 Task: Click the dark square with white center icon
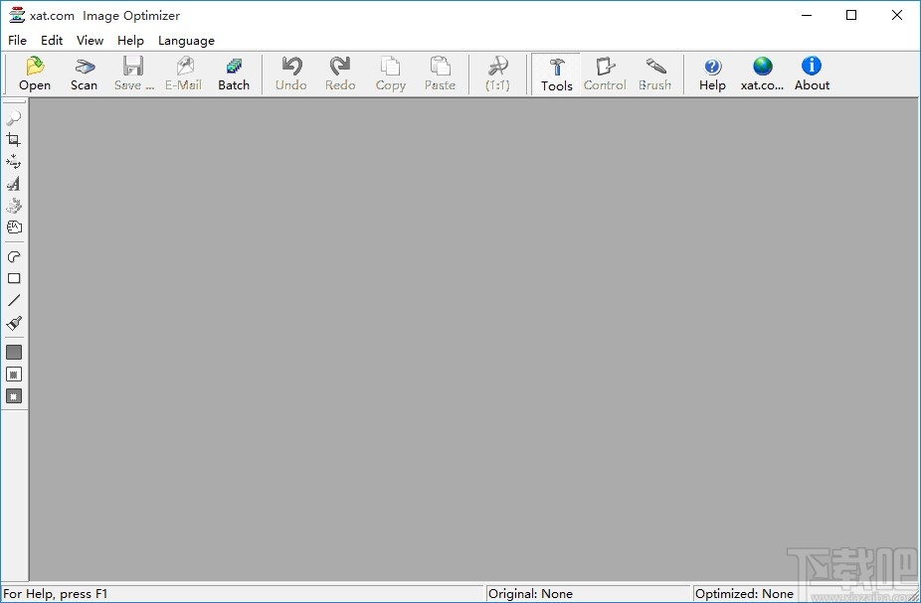pyautogui.click(x=14, y=396)
